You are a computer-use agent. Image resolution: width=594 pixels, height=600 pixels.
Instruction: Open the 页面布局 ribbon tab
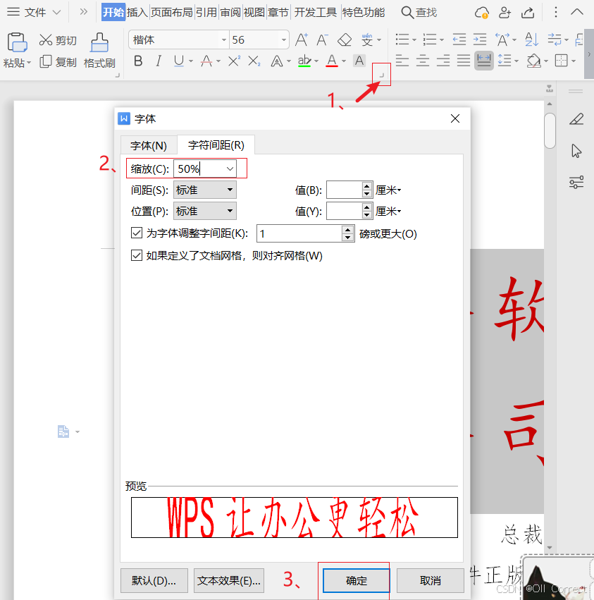(x=172, y=12)
